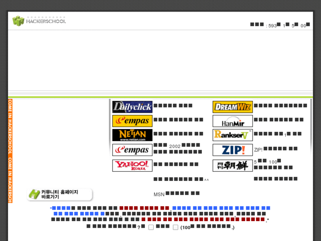Click the text beside the HanMir banner
Viewport: 321px width, 241px height.
click(279, 119)
